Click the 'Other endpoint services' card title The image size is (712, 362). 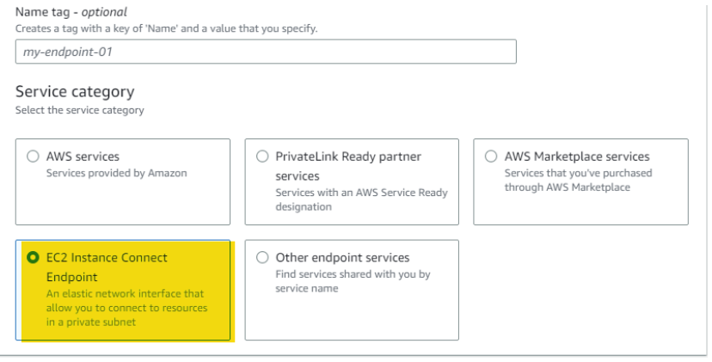342,257
